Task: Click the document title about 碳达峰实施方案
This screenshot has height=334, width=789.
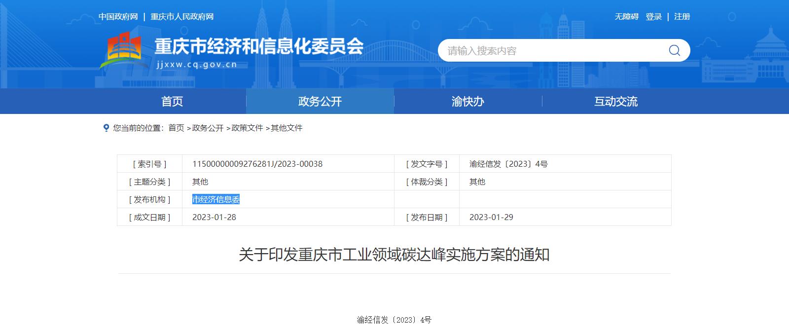Action: pos(394,255)
